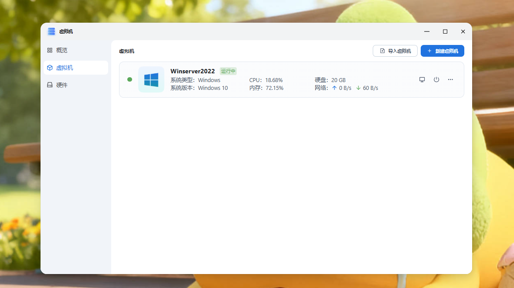Viewport: 514px width, 288px height.
Task: Click the 新建虚拟机 create button
Action: pos(442,51)
